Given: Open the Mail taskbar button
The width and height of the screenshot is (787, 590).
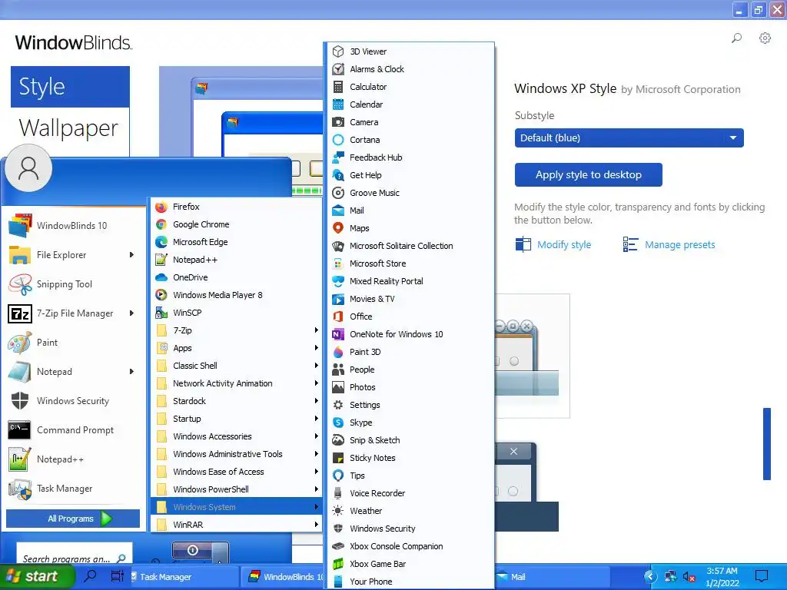Looking at the screenshot, I should tap(552, 577).
